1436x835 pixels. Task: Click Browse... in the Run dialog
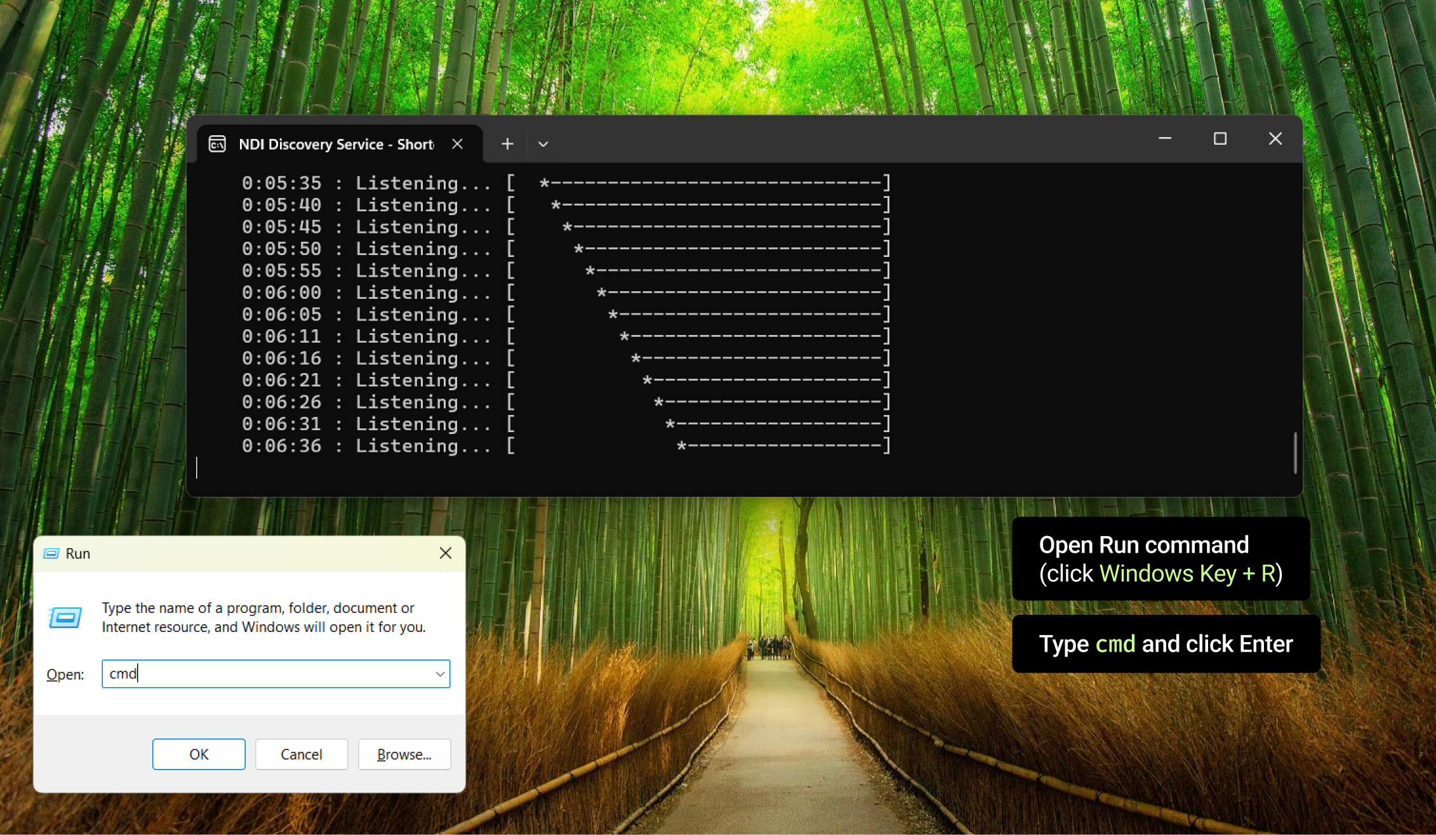pyautogui.click(x=404, y=754)
